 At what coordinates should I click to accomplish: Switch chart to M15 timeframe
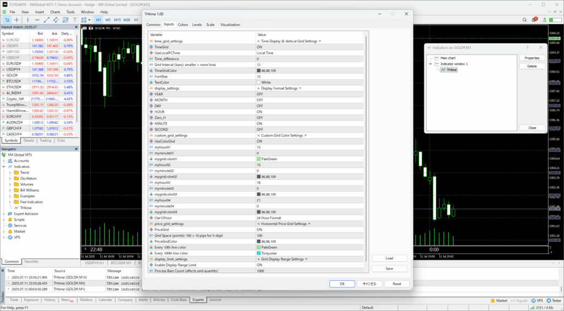pyautogui.click(x=117, y=20)
